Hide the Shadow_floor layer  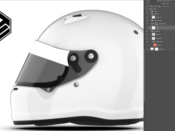(147, 39)
